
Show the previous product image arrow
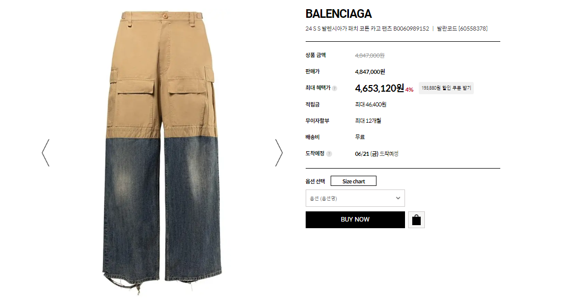tap(45, 153)
